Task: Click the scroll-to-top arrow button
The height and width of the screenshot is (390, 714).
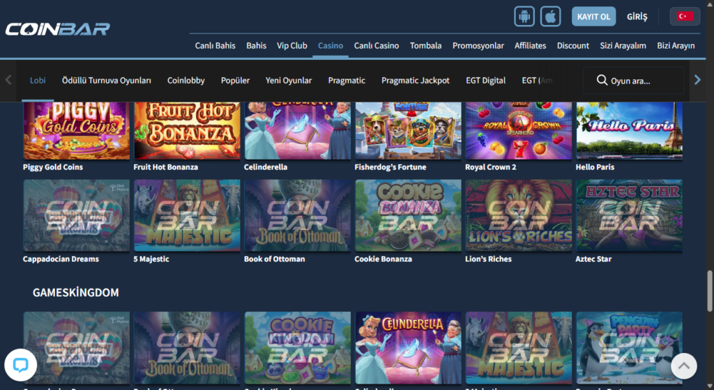Action: pyautogui.click(x=684, y=366)
